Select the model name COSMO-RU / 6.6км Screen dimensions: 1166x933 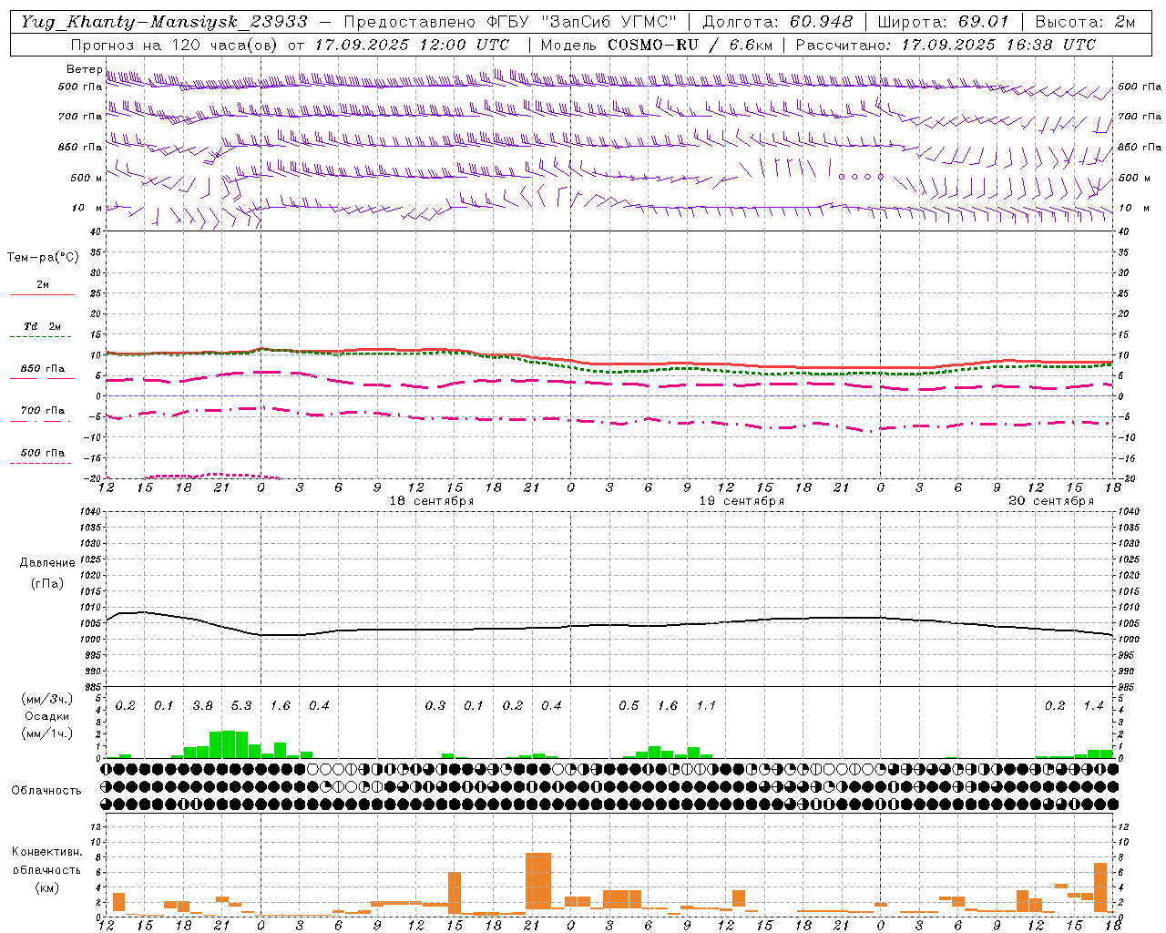point(690,45)
